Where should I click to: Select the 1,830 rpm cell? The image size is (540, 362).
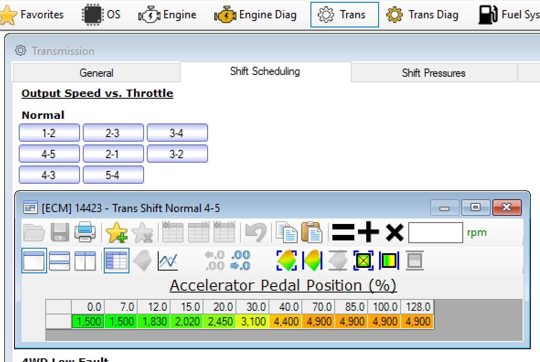tap(154, 321)
